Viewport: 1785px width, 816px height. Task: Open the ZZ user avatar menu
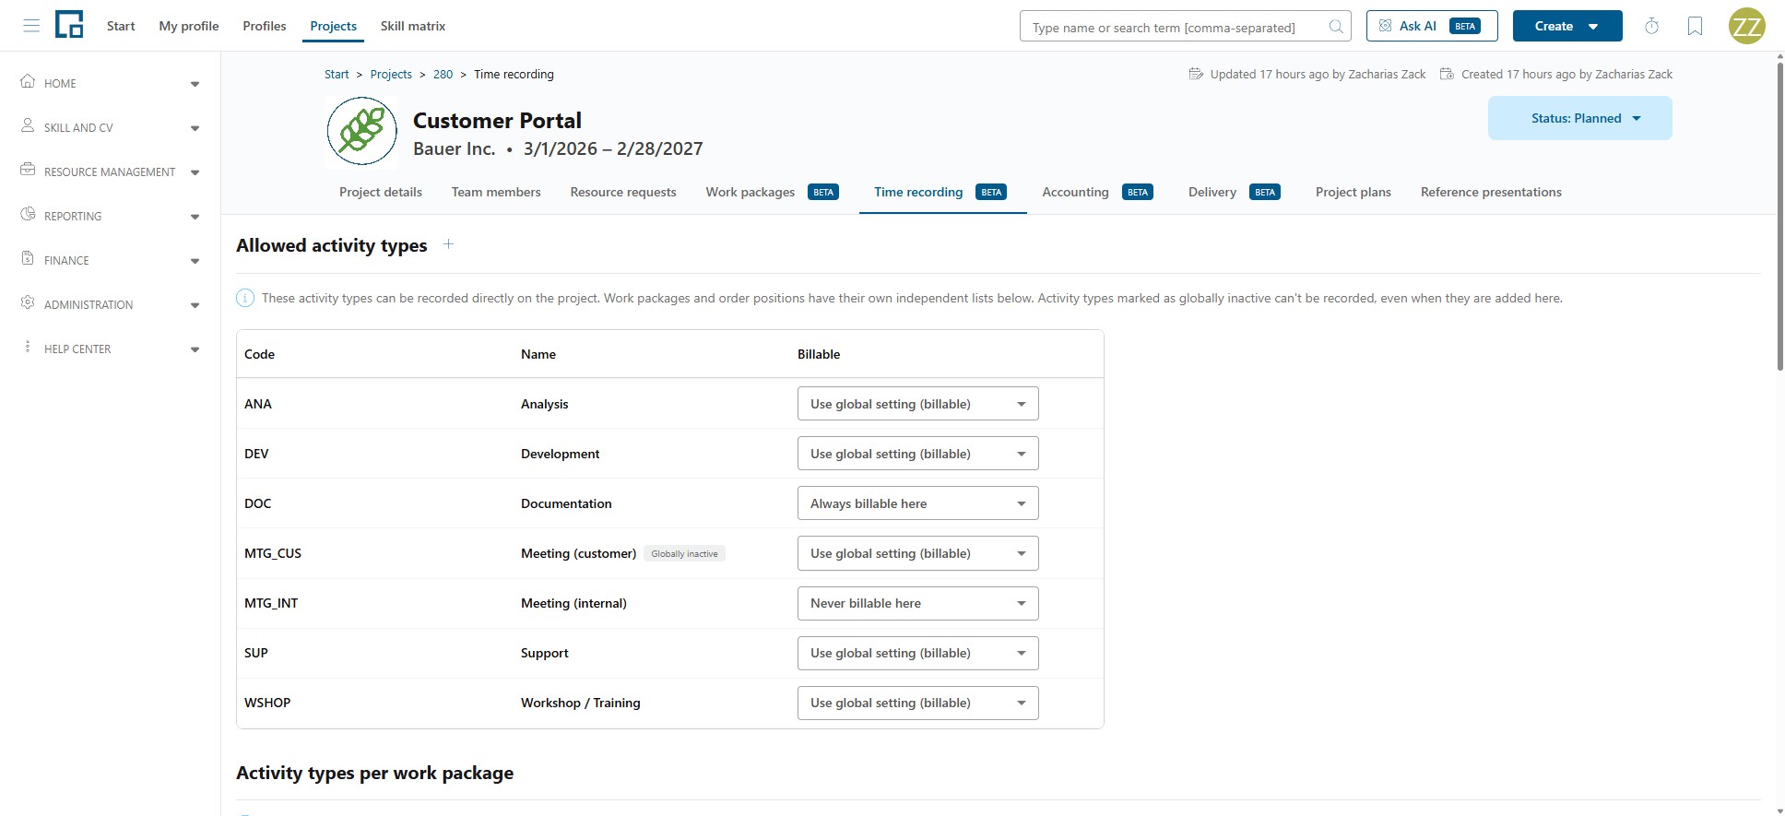(x=1746, y=26)
